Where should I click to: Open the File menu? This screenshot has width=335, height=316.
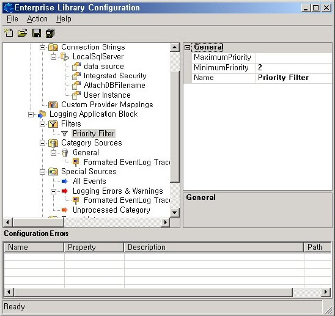(x=12, y=19)
